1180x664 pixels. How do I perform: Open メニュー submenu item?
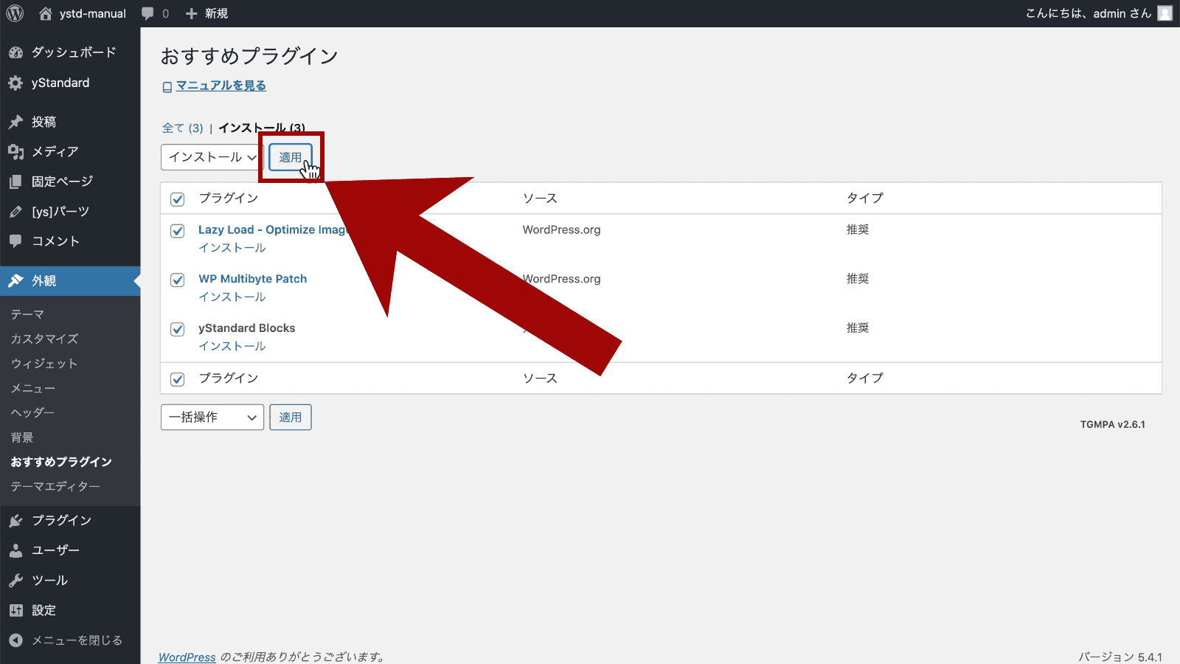pyautogui.click(x=33, y=388)
